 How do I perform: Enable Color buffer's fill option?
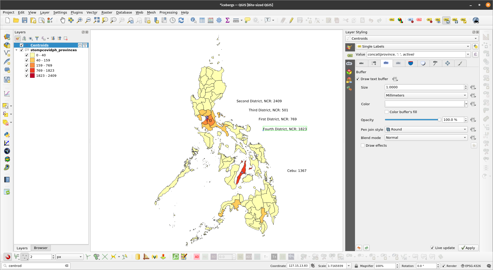pyautogui.click(x=387, y=112)
